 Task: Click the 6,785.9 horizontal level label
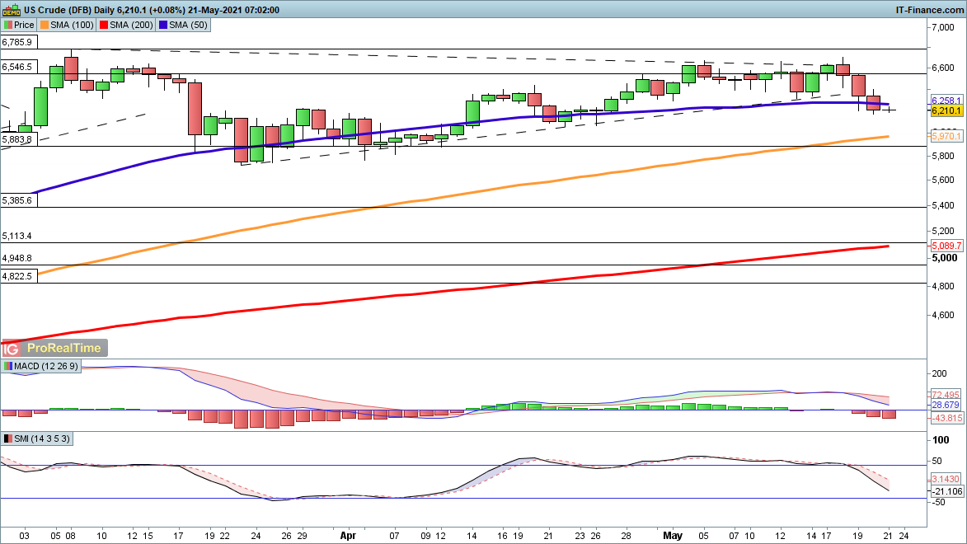[x=17, y=42]
